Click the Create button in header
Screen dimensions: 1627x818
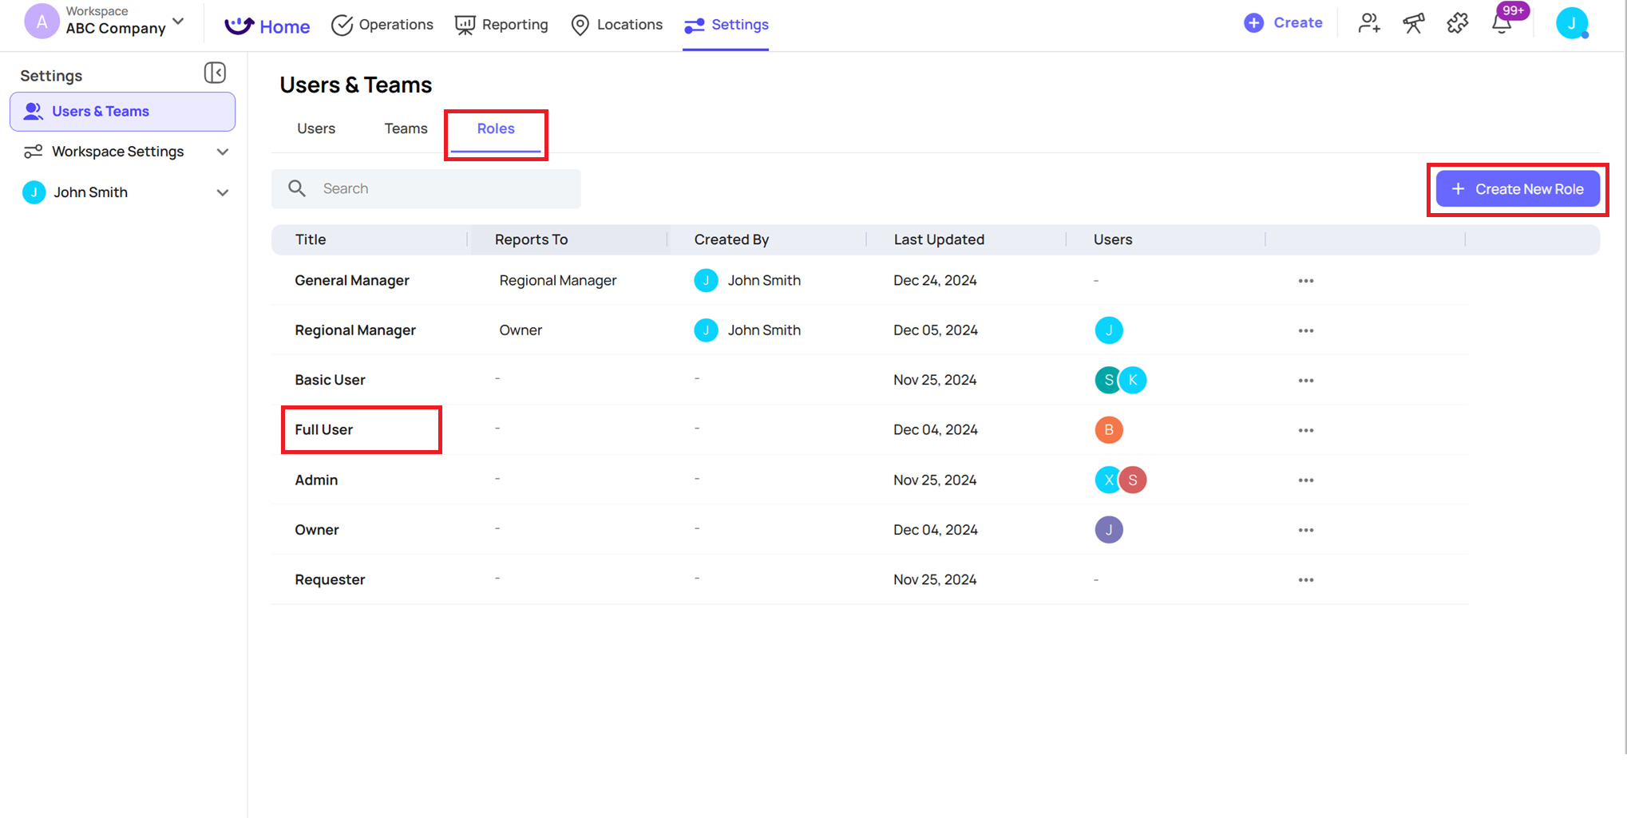point(1283,23)
